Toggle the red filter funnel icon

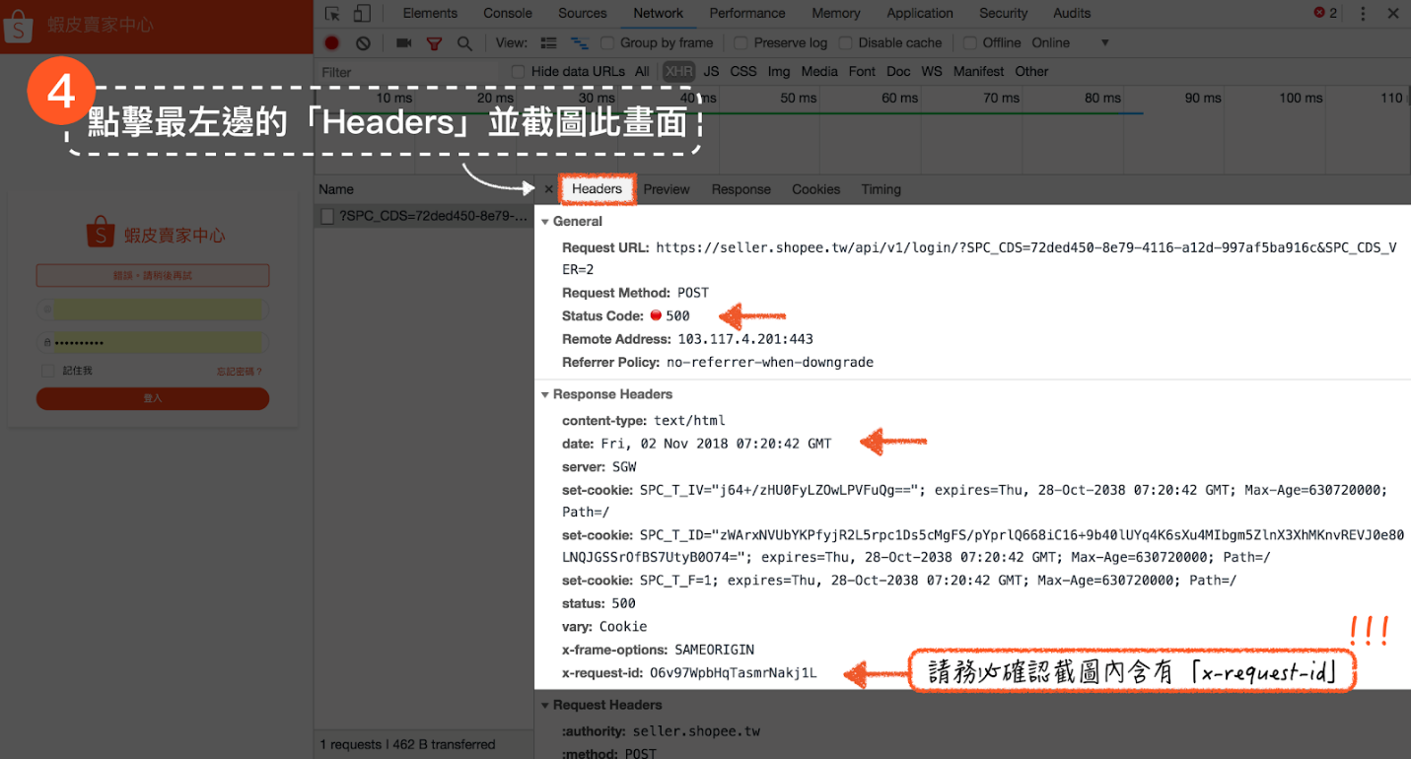tap(434, 43)
